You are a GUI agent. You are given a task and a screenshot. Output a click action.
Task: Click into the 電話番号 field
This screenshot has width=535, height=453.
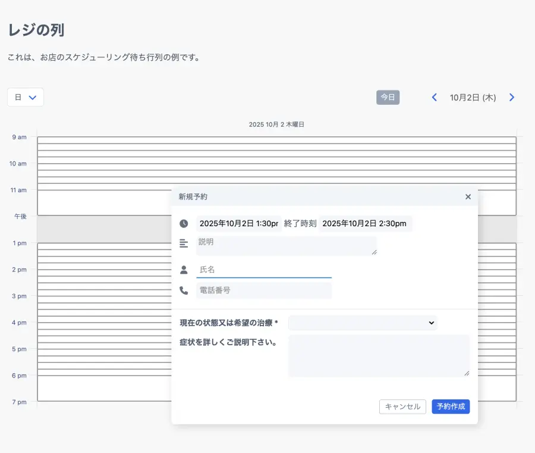coord(264,290)
